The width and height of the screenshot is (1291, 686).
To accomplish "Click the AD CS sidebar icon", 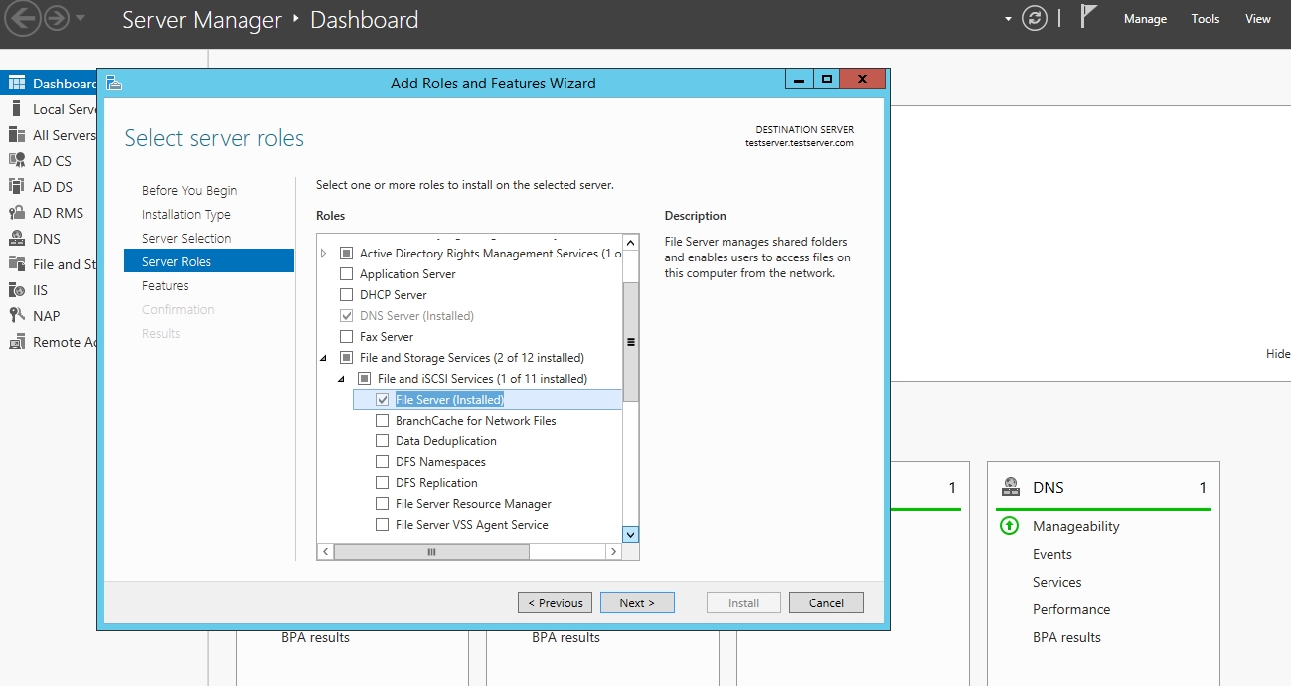I will [x=16, y=161].
